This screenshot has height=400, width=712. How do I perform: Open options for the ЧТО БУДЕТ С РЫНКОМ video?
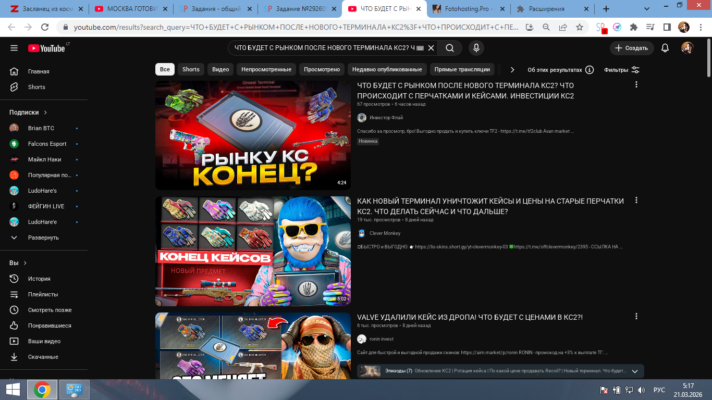636,84
